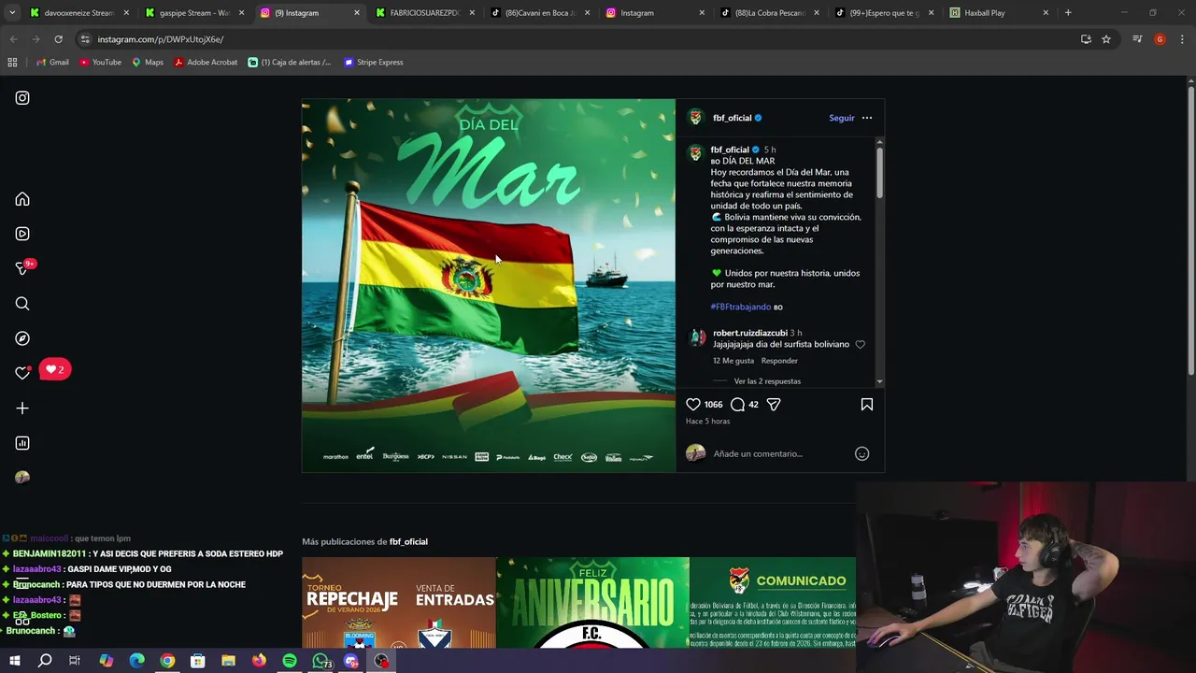Open the tab search dropdown in Chrome

click(x=12, y=13)
